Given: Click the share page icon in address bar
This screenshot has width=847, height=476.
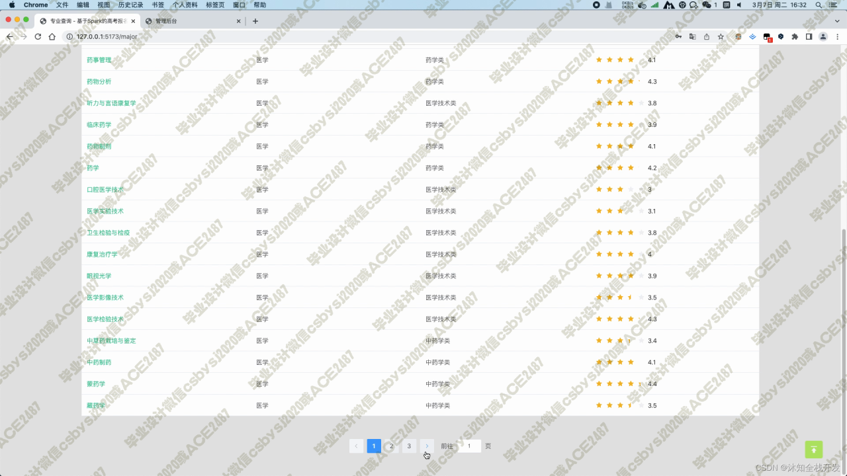Looking at the screenshot, I should tap(706, 36).
